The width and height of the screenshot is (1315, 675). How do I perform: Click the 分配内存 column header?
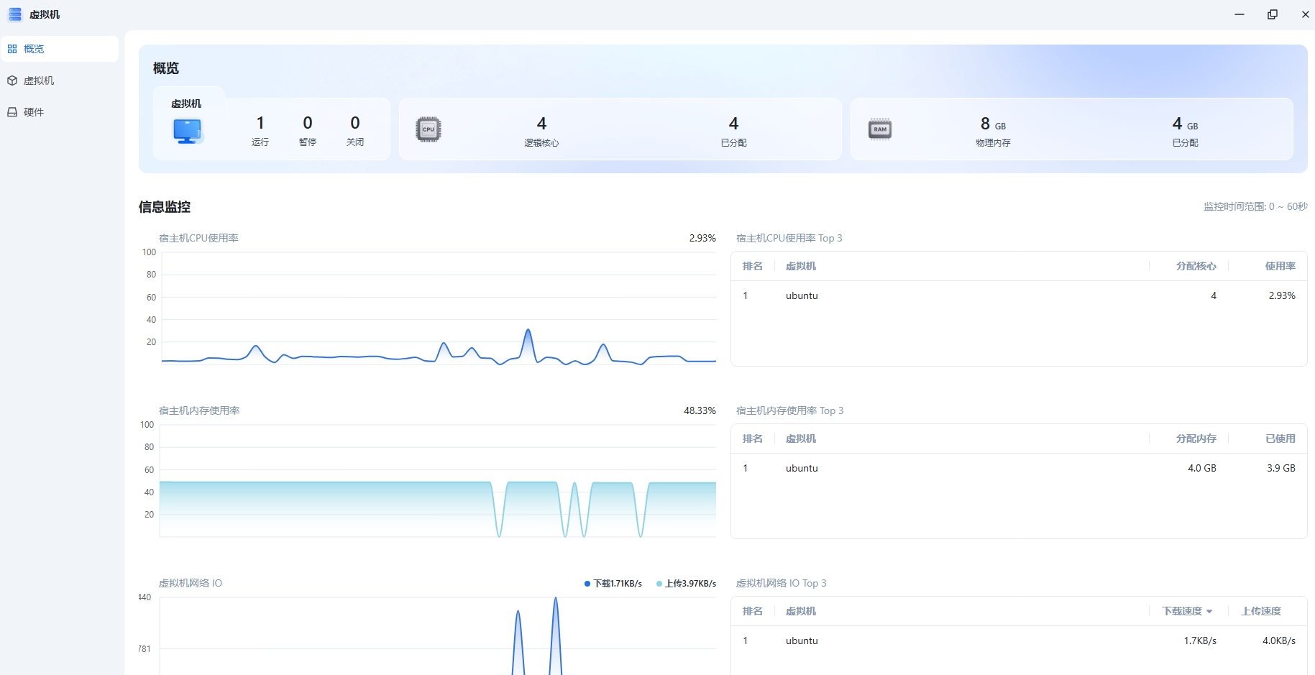tap(1196, 438)
